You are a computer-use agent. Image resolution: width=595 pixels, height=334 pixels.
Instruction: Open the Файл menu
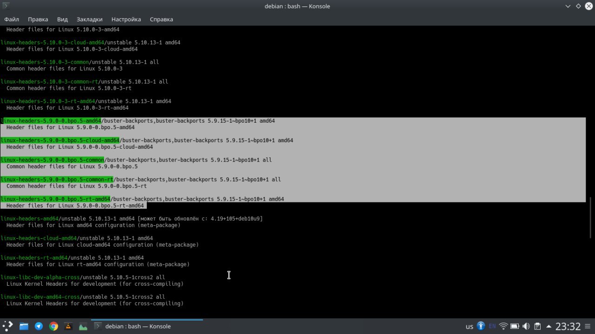(12, 19)
